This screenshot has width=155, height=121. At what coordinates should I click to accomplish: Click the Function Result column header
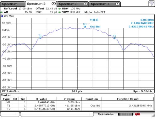point(128,99)
